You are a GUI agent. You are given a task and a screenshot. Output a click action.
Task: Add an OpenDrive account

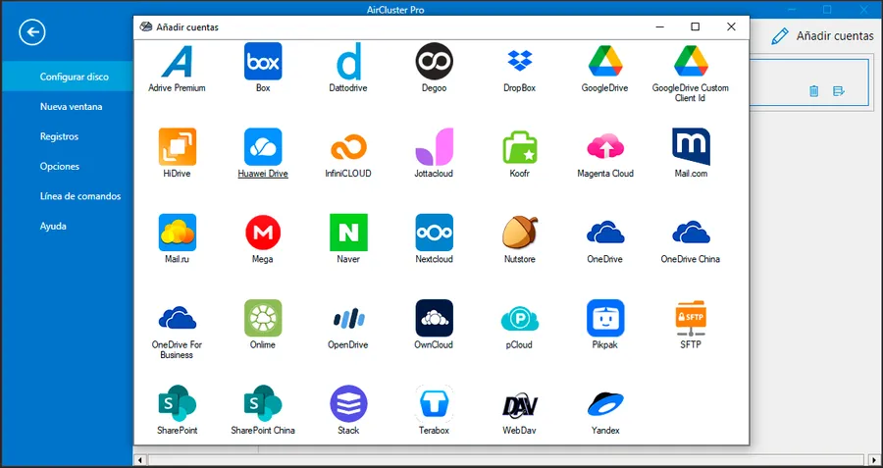tap(348, 319)
